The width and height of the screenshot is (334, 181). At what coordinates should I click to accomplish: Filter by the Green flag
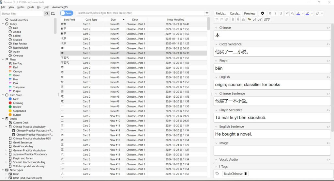coord(16,75)
